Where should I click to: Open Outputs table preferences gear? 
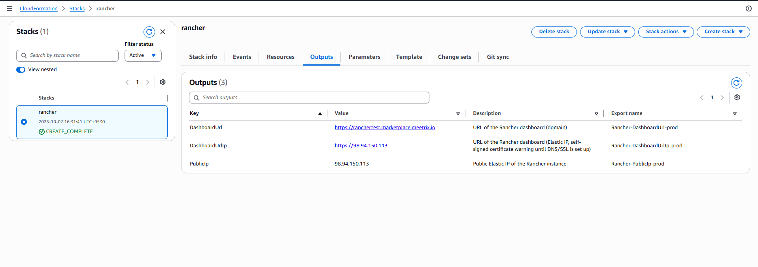point(737,98)
